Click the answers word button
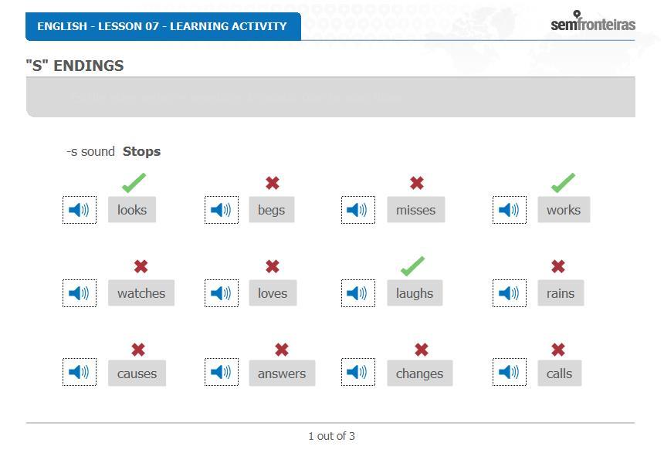 point(282,373)
